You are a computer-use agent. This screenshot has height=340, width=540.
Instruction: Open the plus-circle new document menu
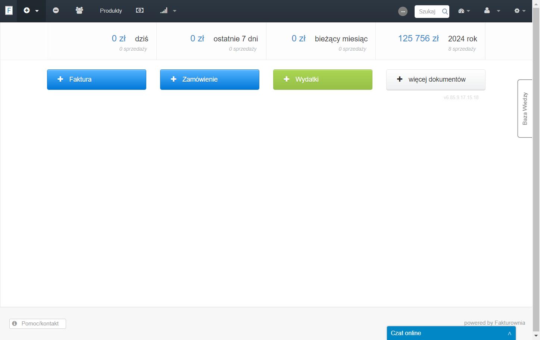point(31,11)
